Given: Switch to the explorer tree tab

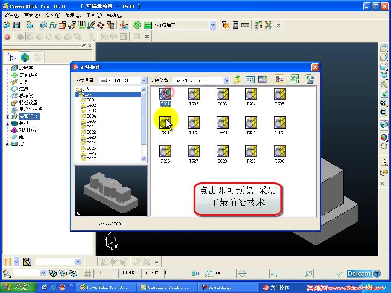Looking at the screenshot, I should coord(11,57).
